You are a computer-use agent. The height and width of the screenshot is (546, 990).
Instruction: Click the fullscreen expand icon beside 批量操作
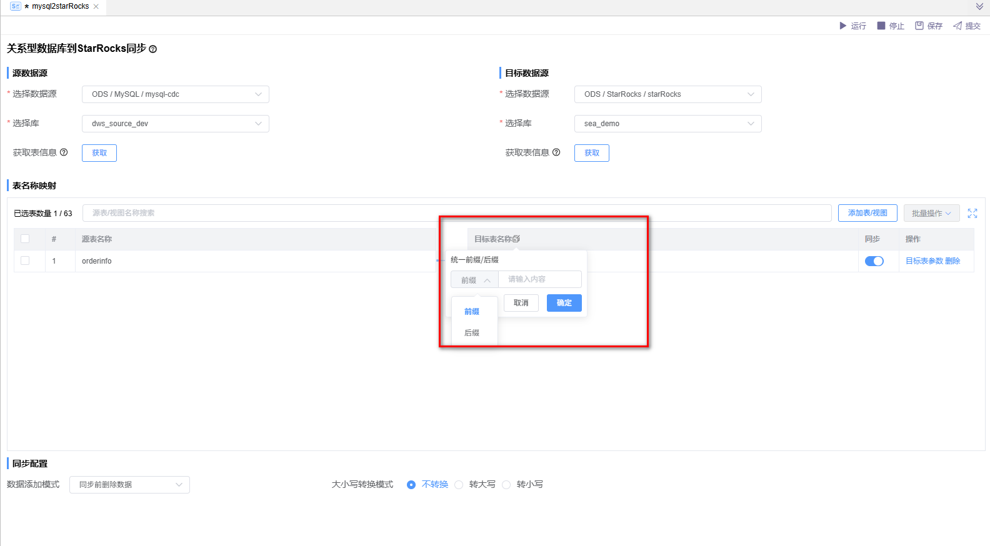coord(972,214)
